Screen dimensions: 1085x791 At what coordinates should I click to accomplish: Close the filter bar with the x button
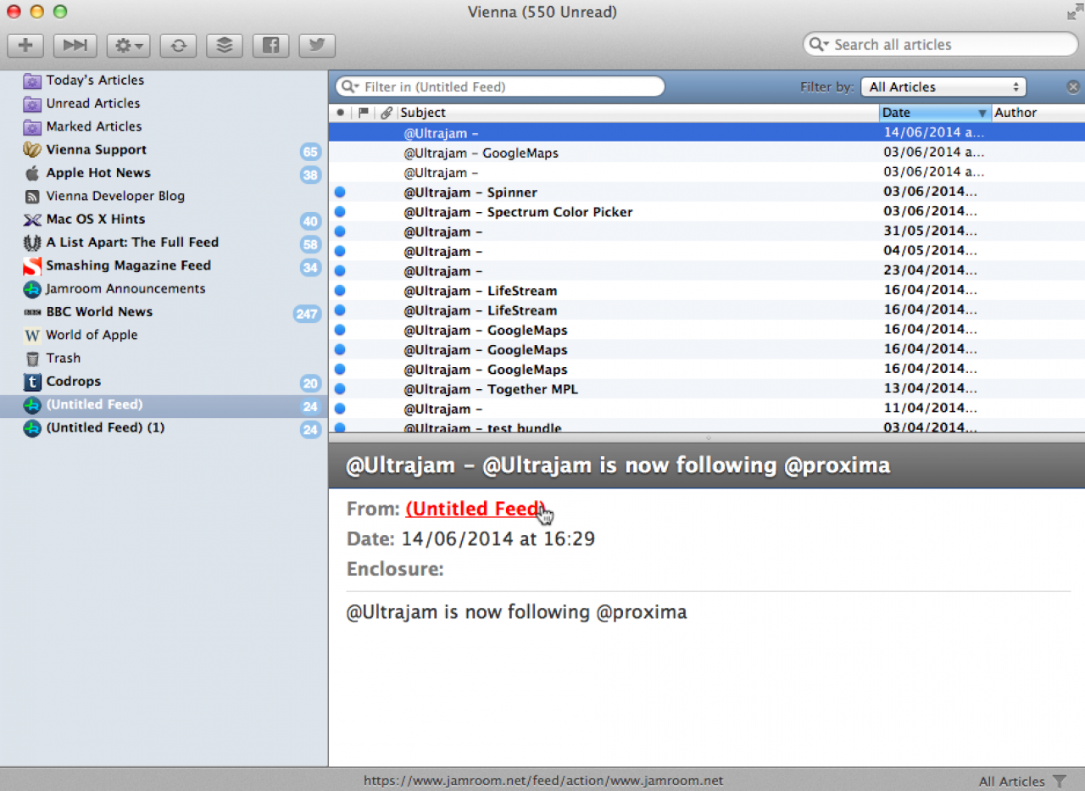pos(1073,86)
